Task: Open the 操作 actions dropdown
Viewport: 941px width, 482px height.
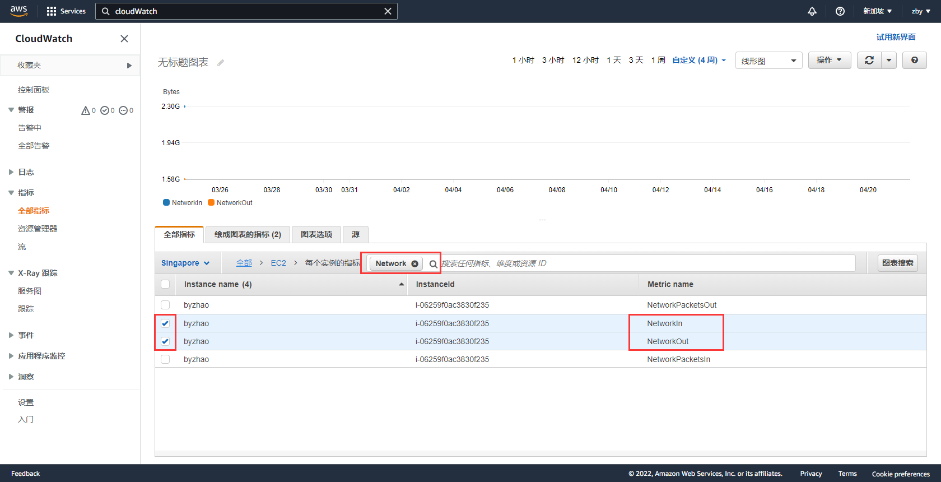Action: coord(830,60)
